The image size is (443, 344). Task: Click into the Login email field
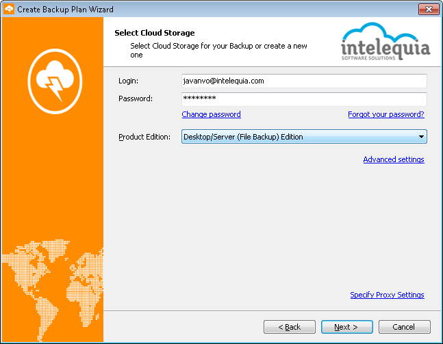pyautogui.click(x=304, y=81)
